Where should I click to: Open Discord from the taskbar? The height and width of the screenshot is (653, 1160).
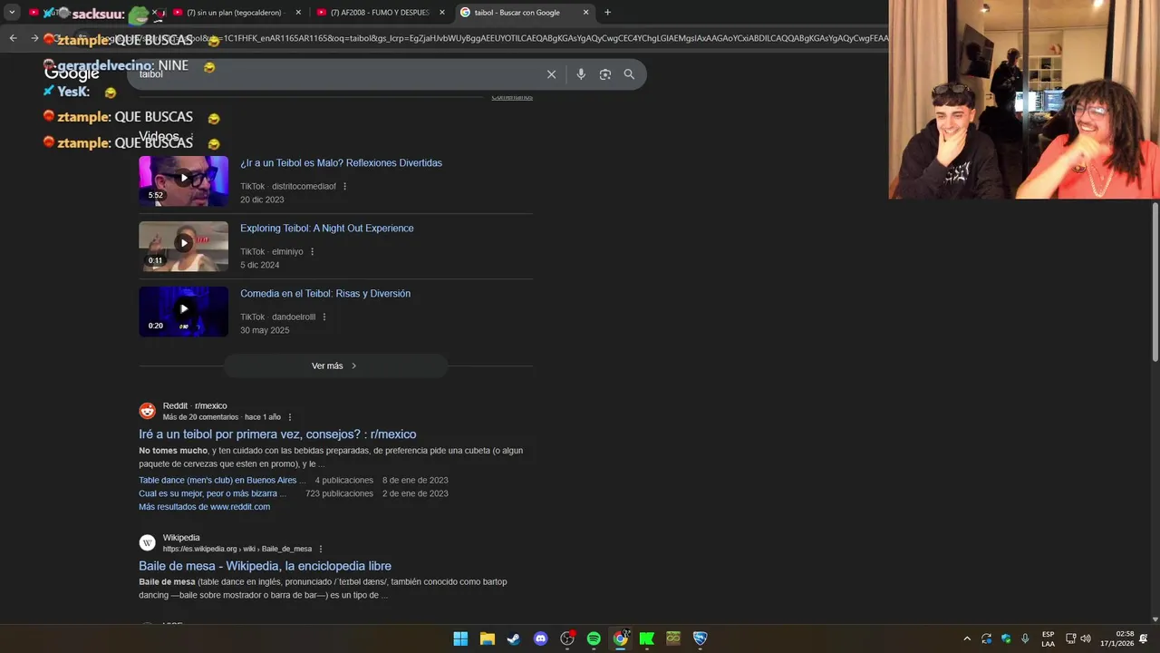click(541, 638)
